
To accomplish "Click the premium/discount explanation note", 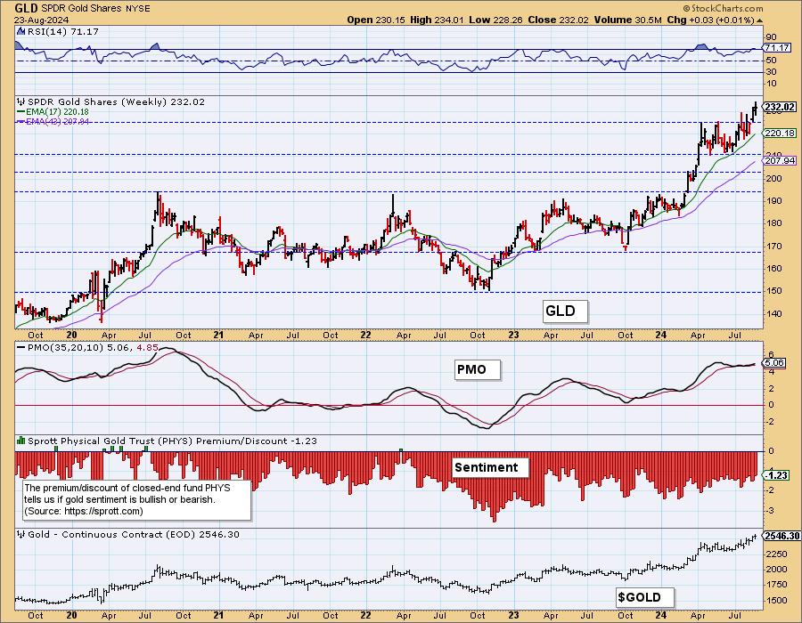I will (x=137, y=499).
